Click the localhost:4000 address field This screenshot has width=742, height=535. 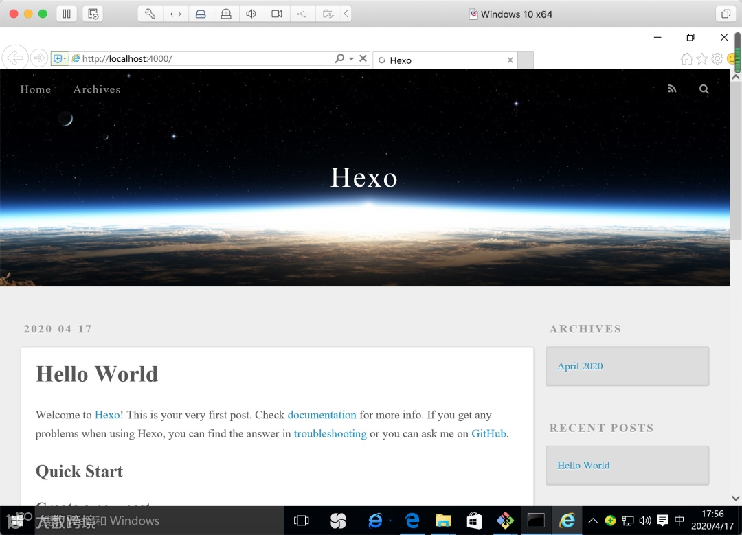click(203, 58)
